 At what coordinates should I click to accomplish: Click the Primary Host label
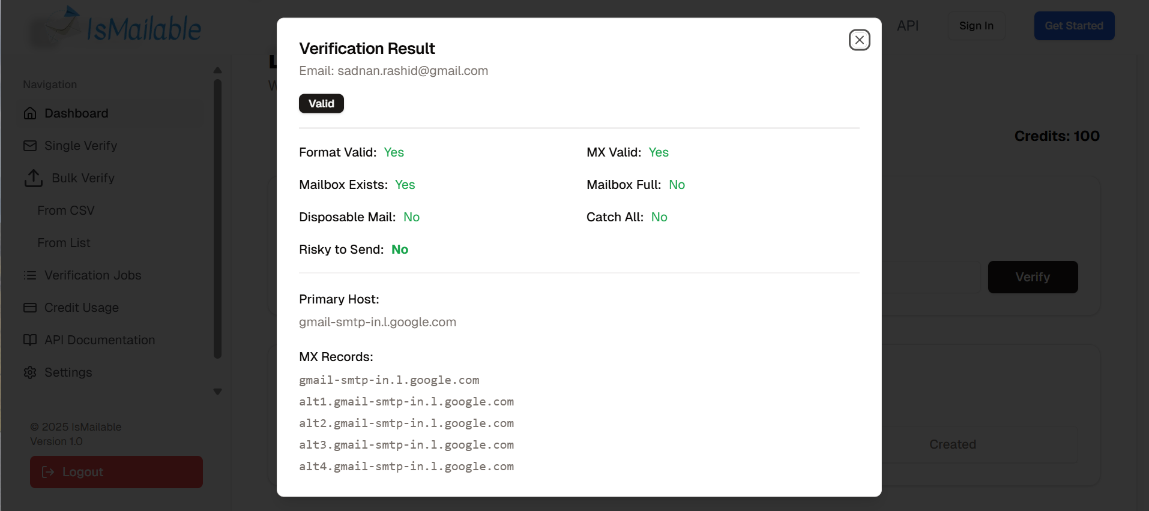point(339,299)
